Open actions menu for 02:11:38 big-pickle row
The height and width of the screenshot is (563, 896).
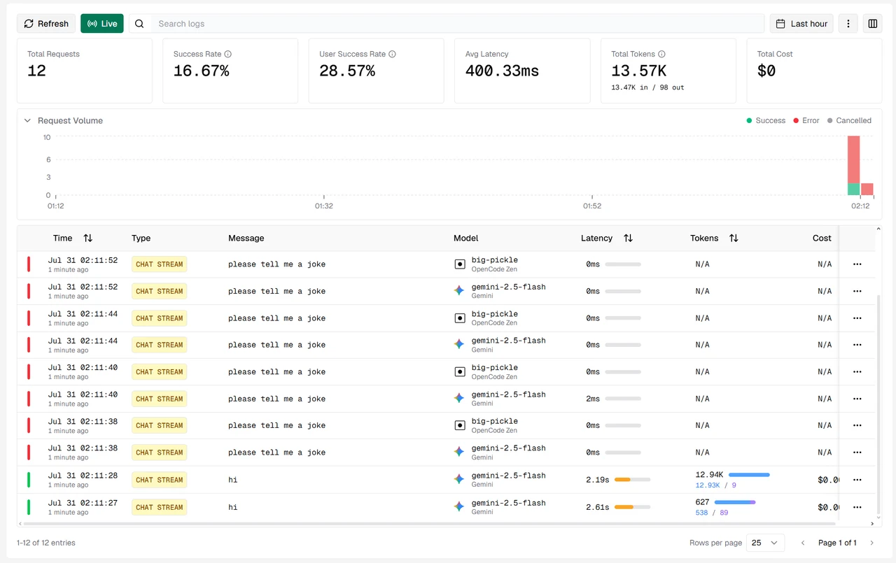(x=857, y=425)
